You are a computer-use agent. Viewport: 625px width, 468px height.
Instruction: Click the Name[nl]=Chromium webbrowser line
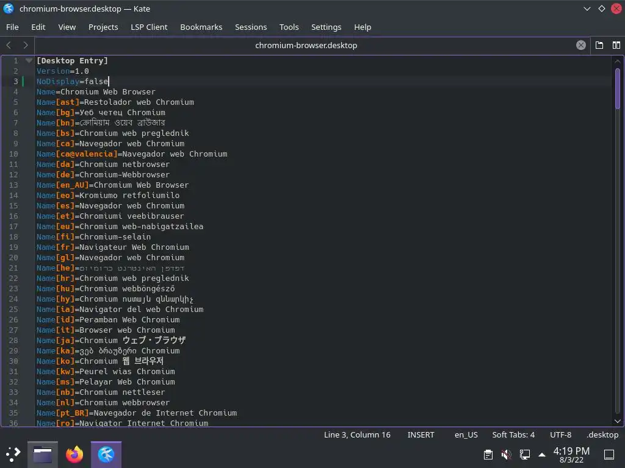point(103,402)
